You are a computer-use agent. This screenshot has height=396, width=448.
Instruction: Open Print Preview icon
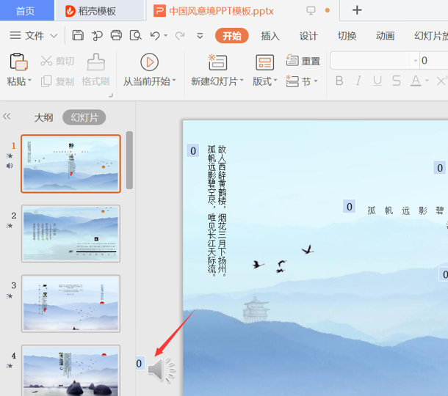point(136,36)
